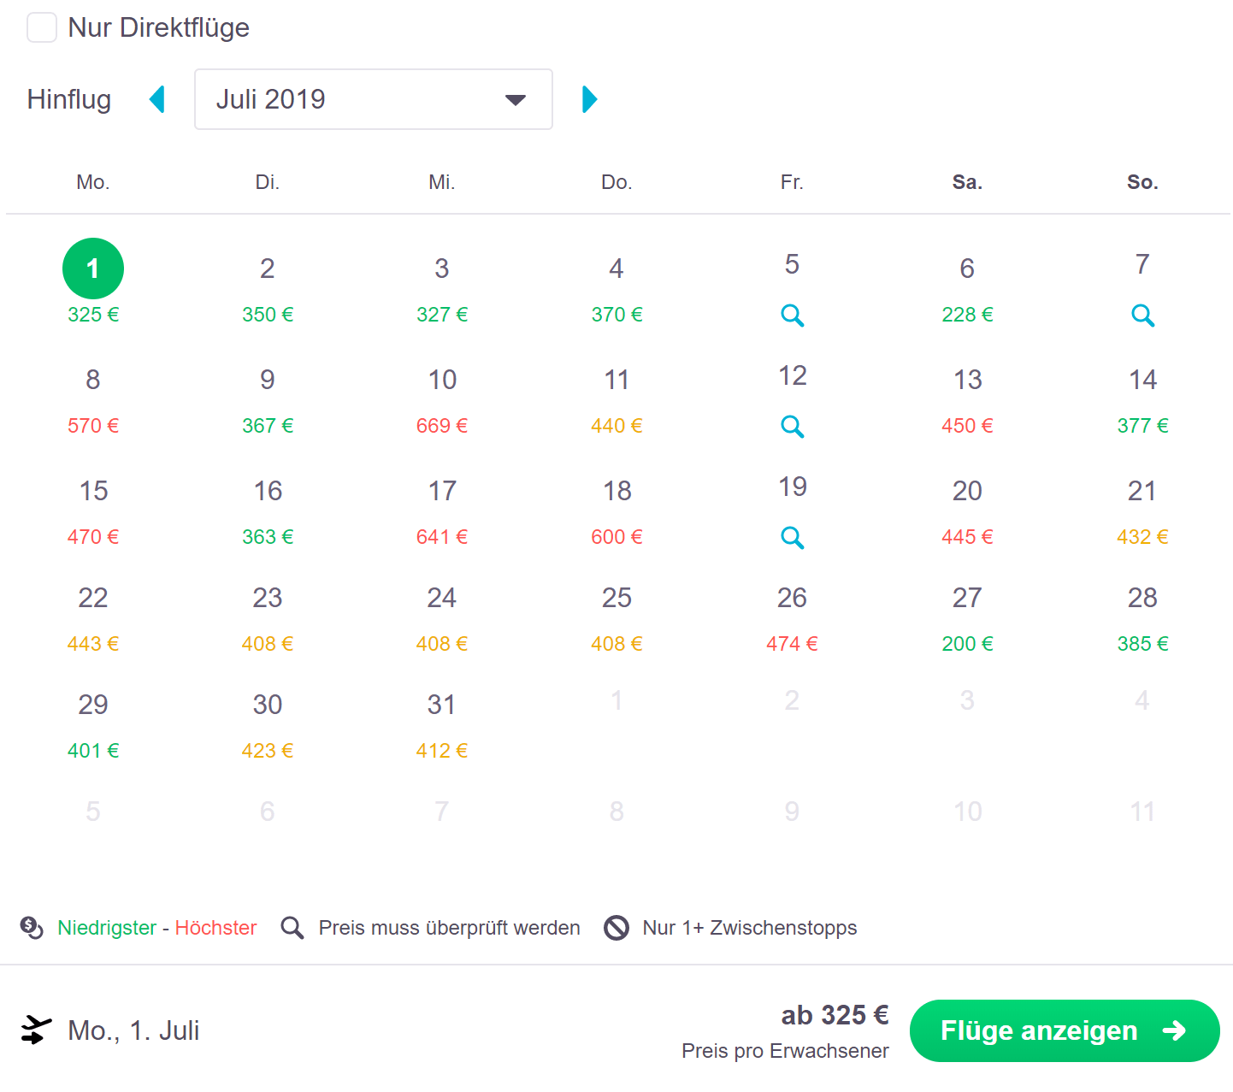Pick July 20 costing 445 €
Screen dimensions: 1233x1092
[967, 511]
